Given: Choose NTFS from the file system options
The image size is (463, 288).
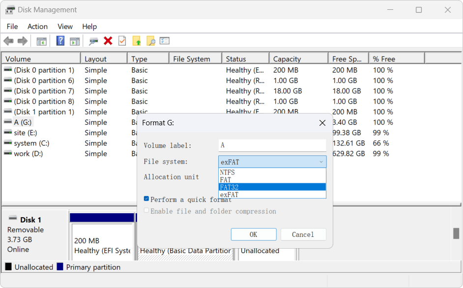Looking at the screenshot, I should (272, 173).
